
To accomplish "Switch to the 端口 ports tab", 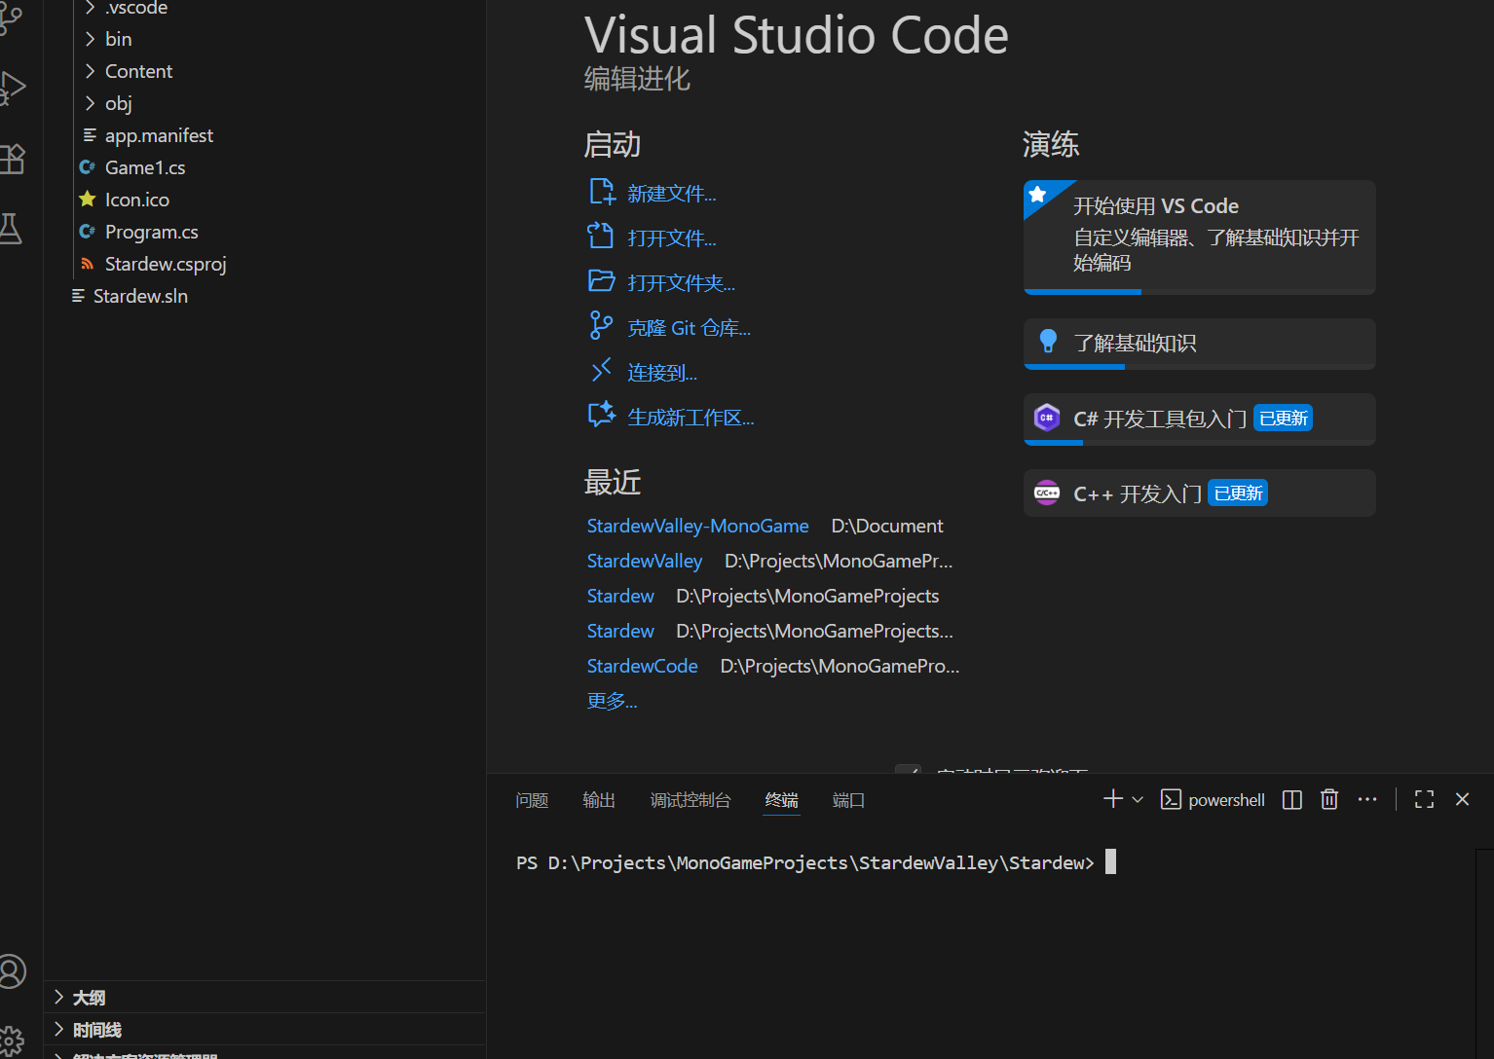I will (848, 800).
